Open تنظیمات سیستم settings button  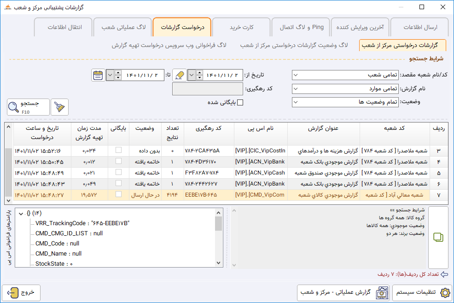point(422,292)
